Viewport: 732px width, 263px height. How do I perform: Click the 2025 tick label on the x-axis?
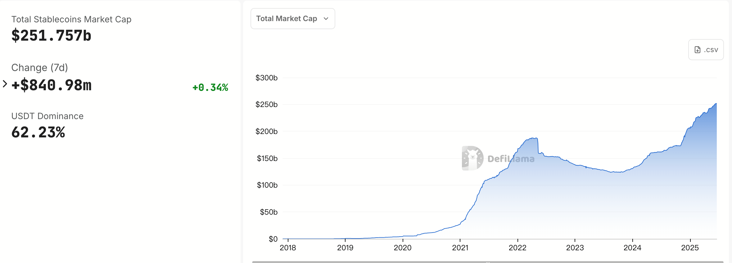(x=690, y=248)
